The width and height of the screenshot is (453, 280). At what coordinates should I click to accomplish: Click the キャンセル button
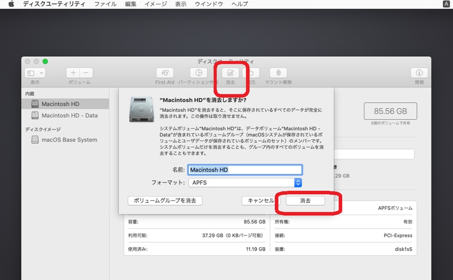click(x=260, y=201)
